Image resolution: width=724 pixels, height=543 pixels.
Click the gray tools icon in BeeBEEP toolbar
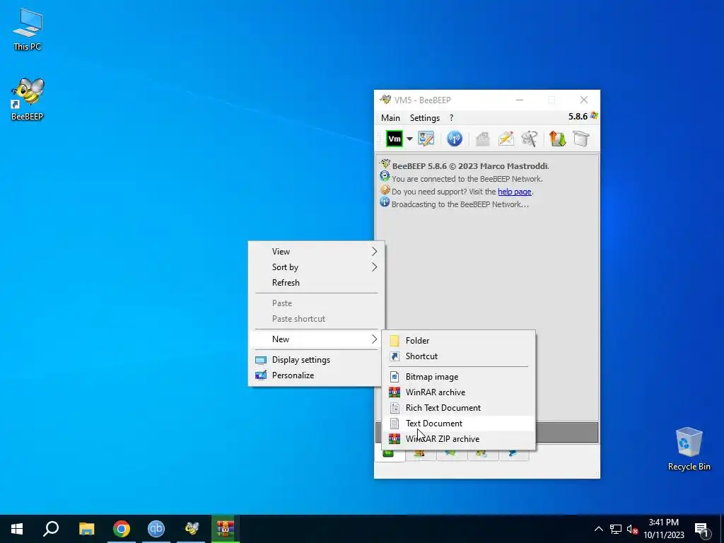point(530,139)
